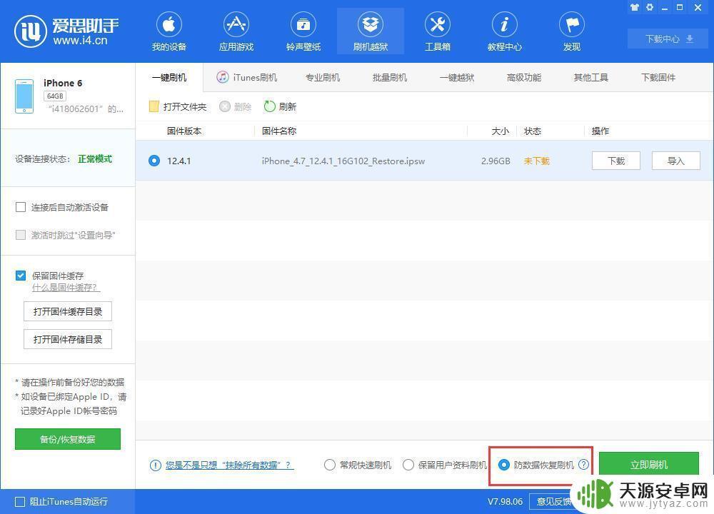Open 应用游戏 apps and games section
Screen dimensions: 714x514
pos(236,32)
